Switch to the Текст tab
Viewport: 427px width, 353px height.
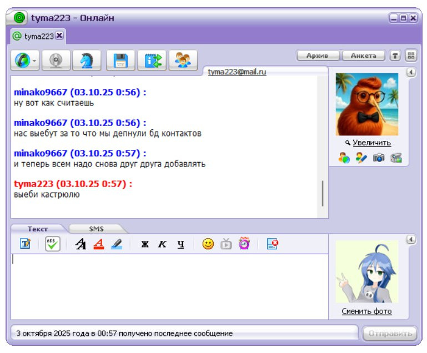pos(38,229)
